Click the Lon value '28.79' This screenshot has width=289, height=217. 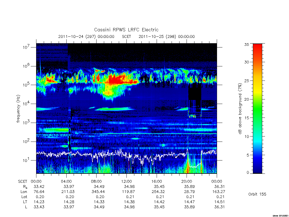point(189,192)
